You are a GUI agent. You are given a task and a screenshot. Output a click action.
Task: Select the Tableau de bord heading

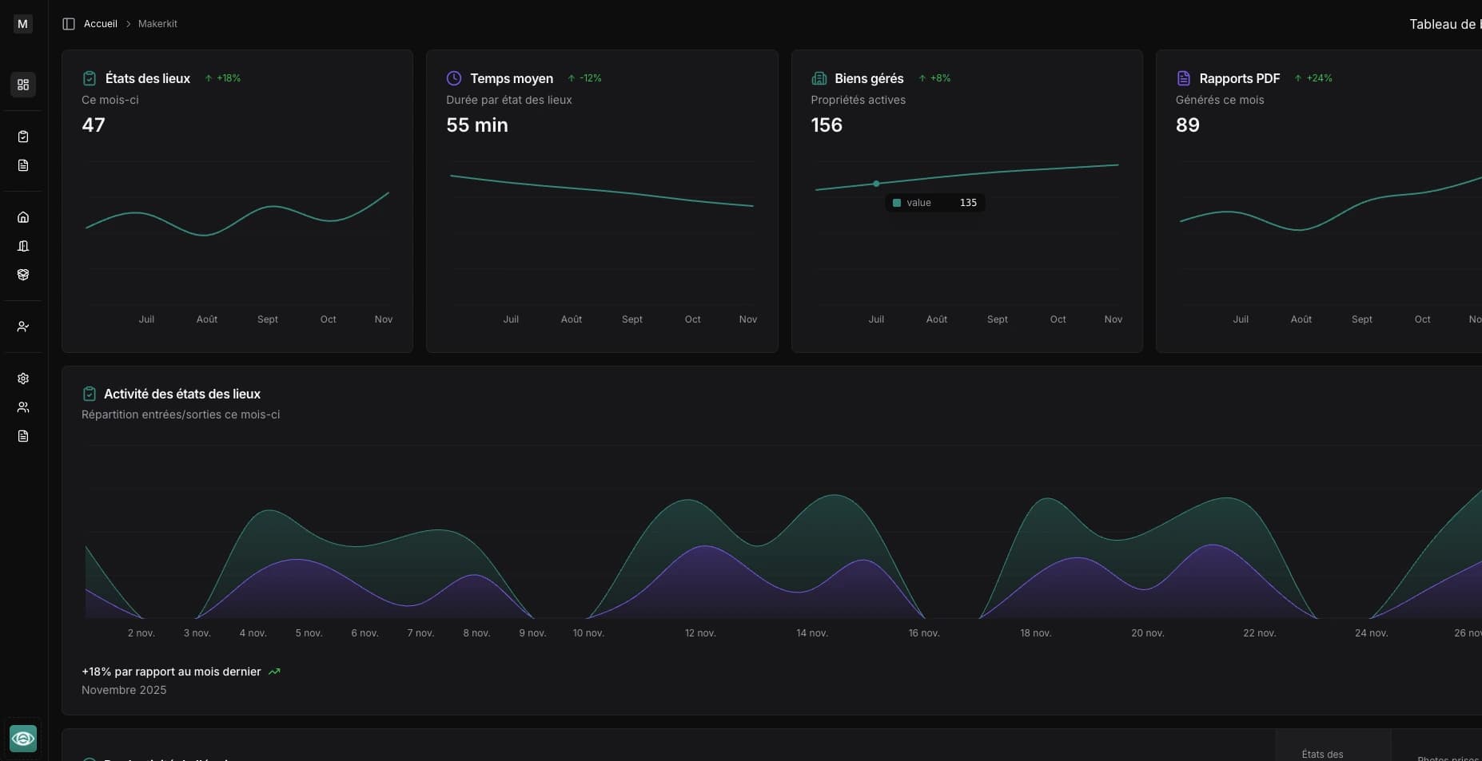[1444, 24]
